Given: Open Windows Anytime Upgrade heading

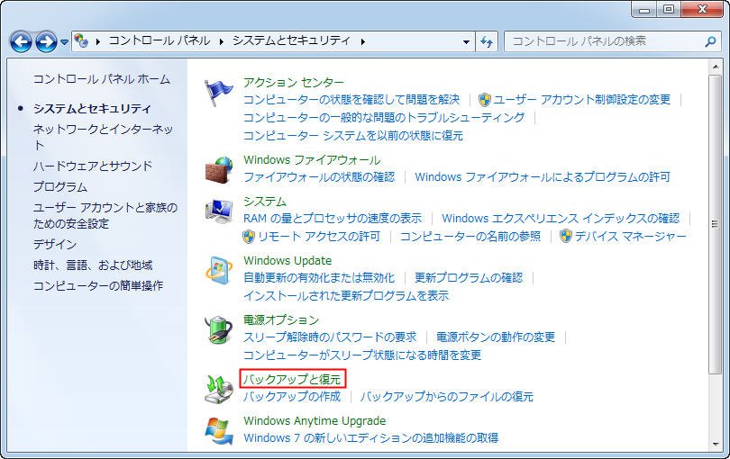Looking at the screenshot, I should [315, 421].
